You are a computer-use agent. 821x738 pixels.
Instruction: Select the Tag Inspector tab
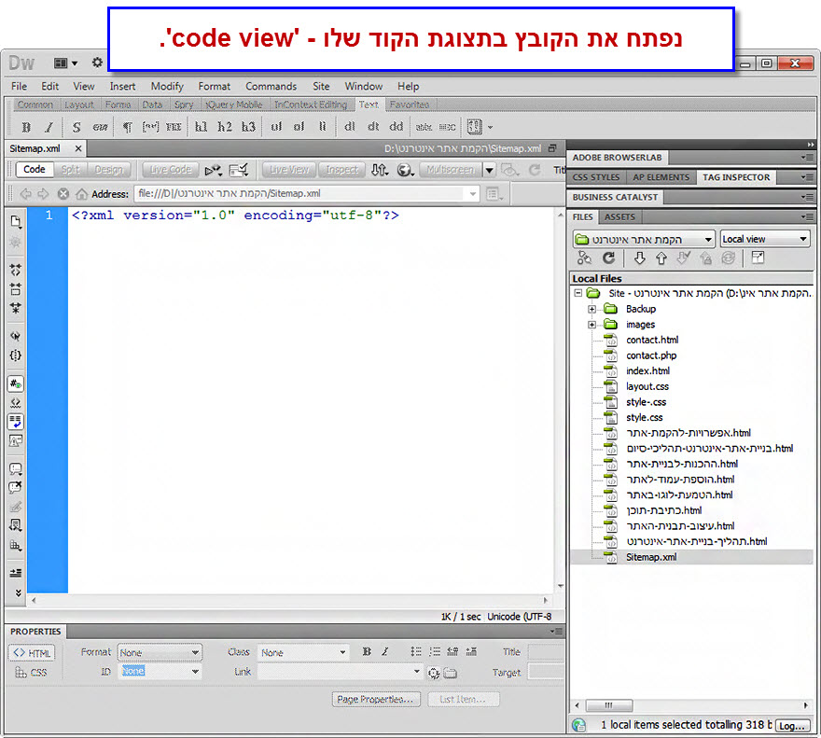pos(736,177)
